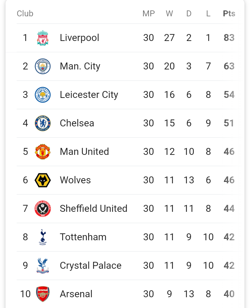Click the Sheffield United crest icon
This screenshot has width=250, height=308.
(43, 209)
